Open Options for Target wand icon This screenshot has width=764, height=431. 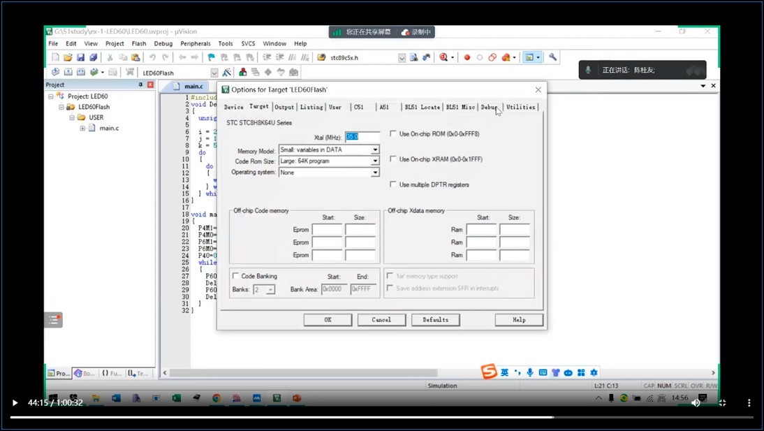coord(227,73)
